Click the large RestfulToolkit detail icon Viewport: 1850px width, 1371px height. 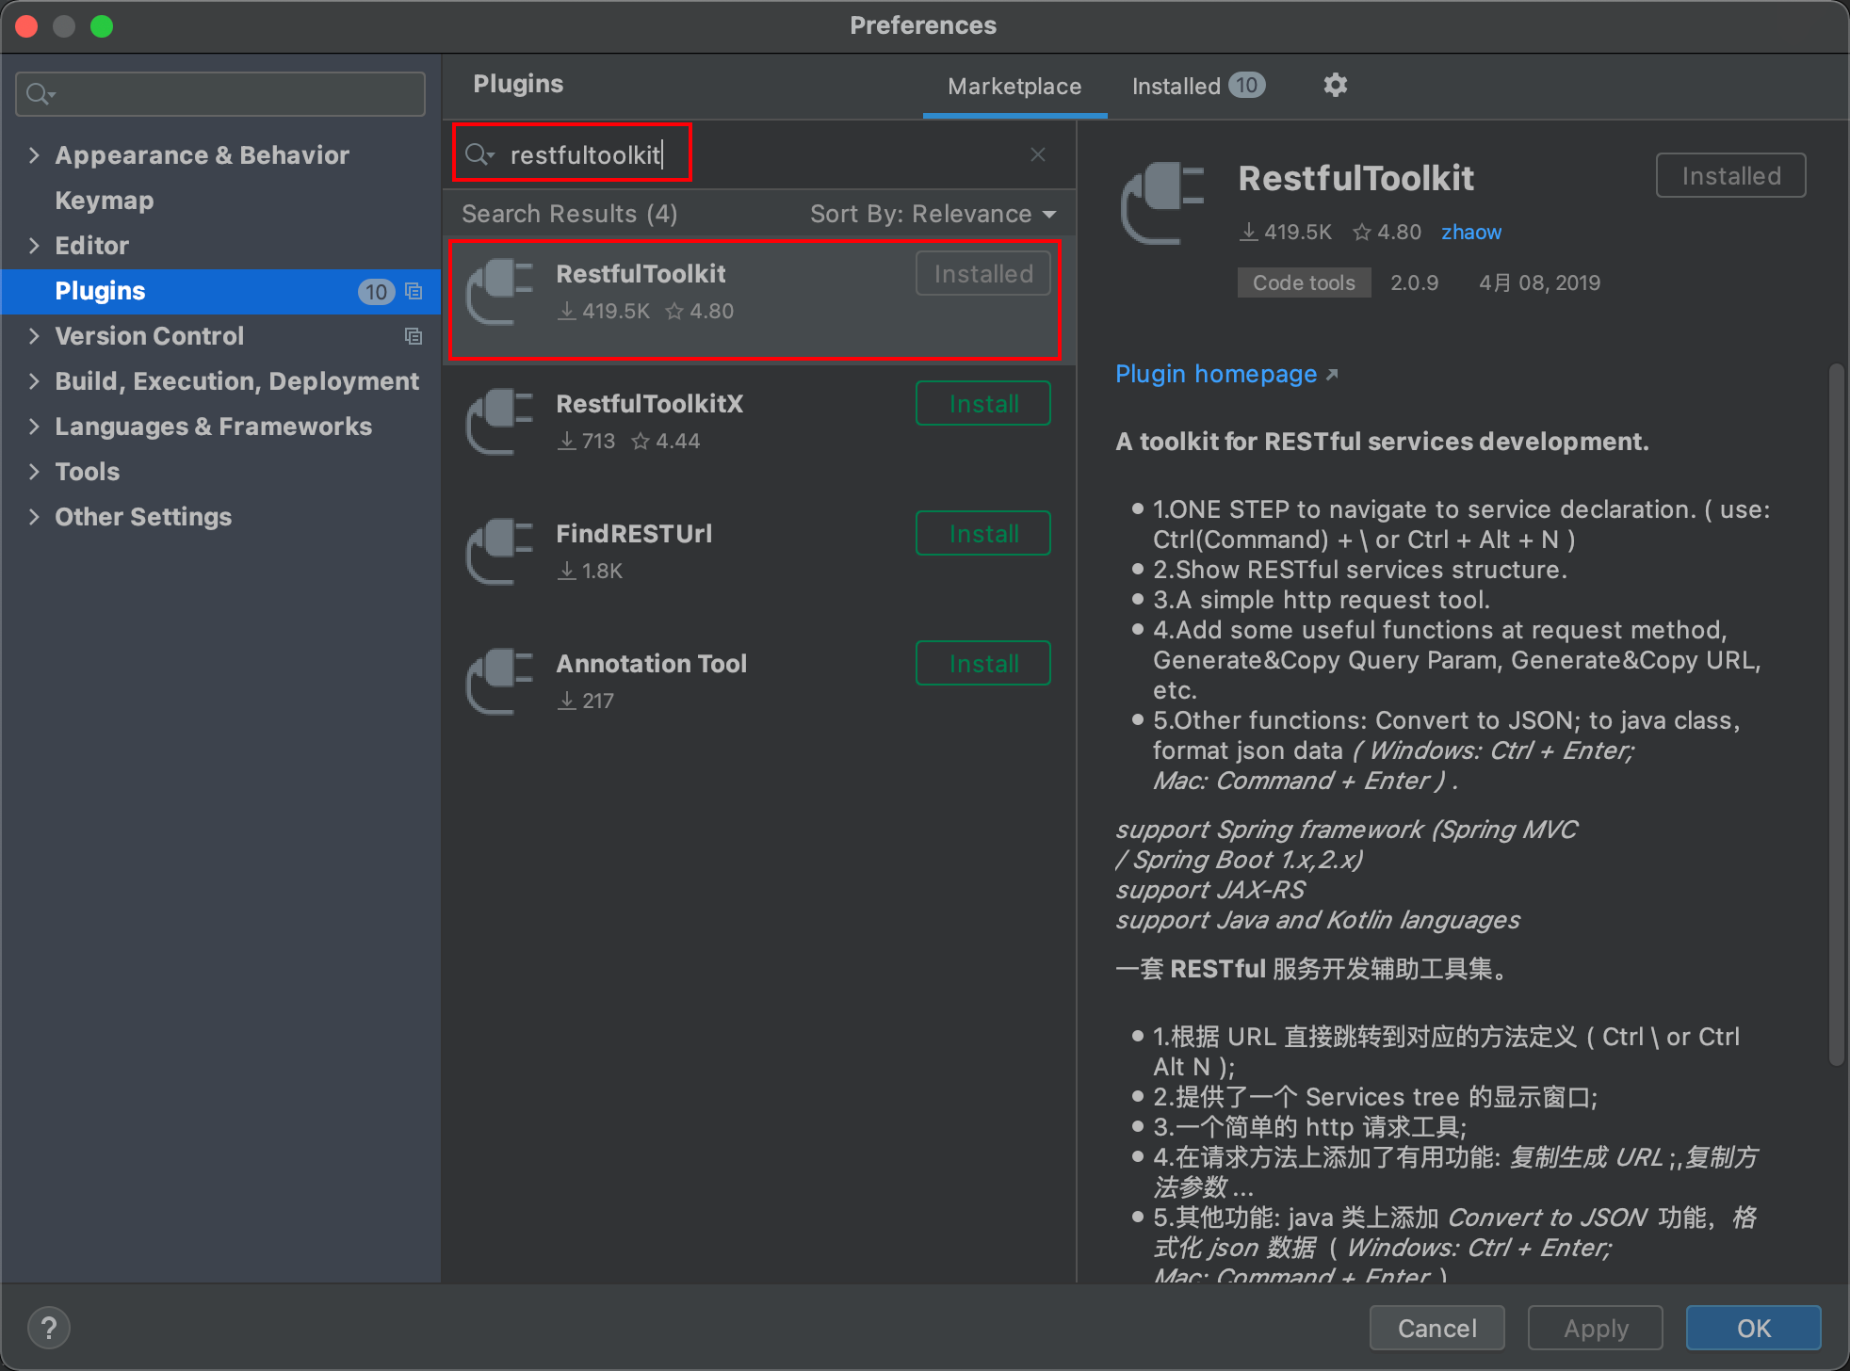pyautogui.click(x=1163, y=203)
